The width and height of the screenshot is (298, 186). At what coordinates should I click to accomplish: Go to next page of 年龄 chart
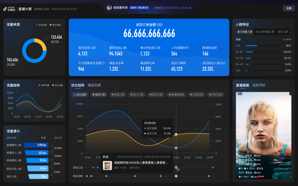(x=290, y=39)
